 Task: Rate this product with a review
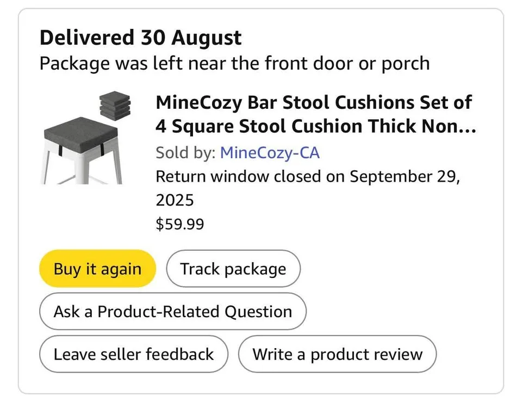[x=337, y=354]
